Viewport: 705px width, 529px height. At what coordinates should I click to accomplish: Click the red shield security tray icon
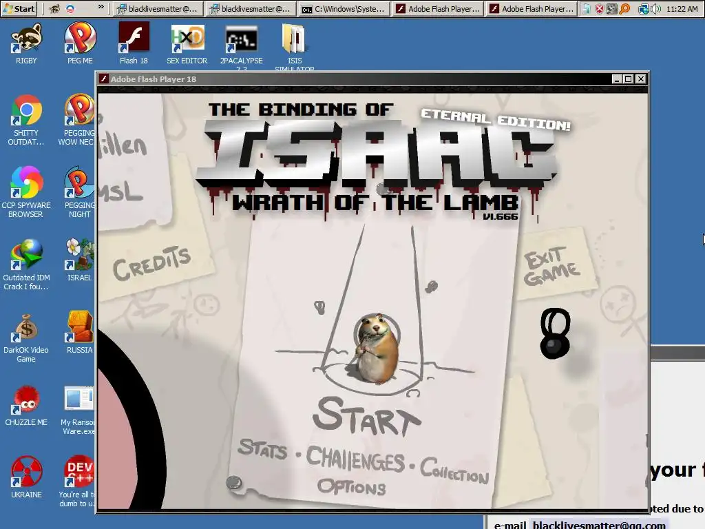[x=600, y=8]
